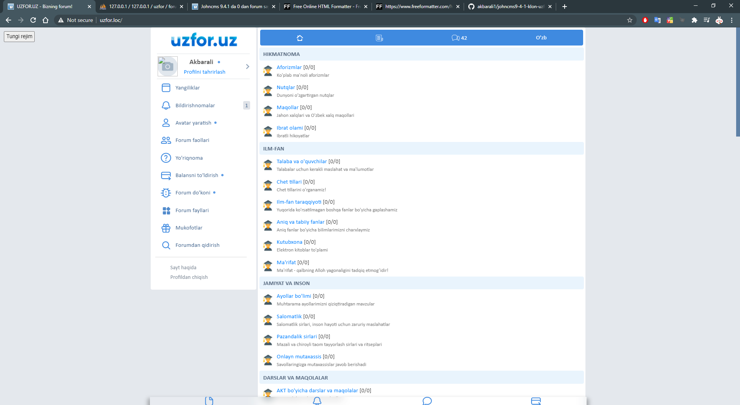Click the home icon in blue navbar
The width and height of the screenshot is (740, 405).
pyautogui.click(x=300, y=38)
